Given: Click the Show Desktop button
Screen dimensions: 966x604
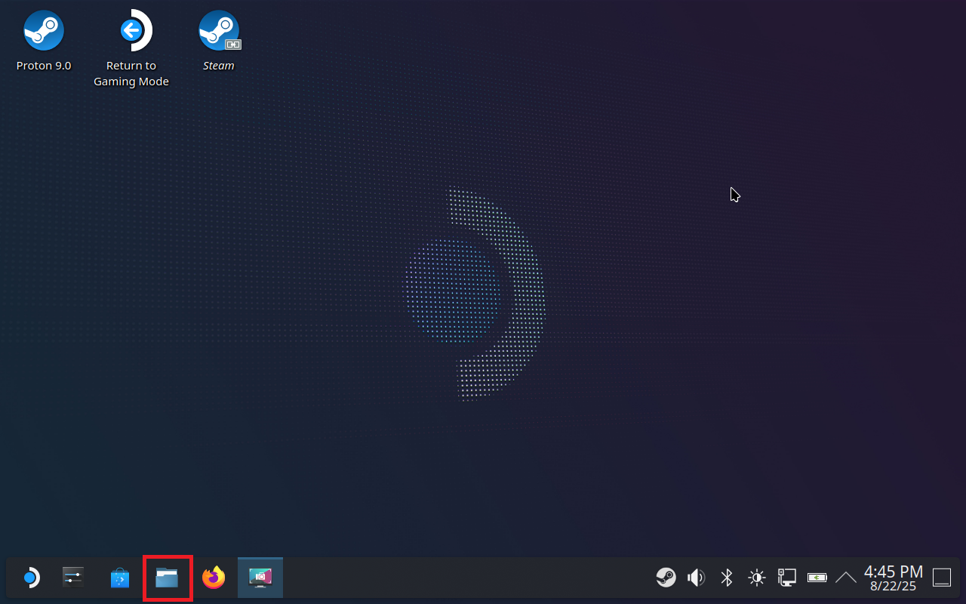Looking at the screenshot, I should pos(942,578).
